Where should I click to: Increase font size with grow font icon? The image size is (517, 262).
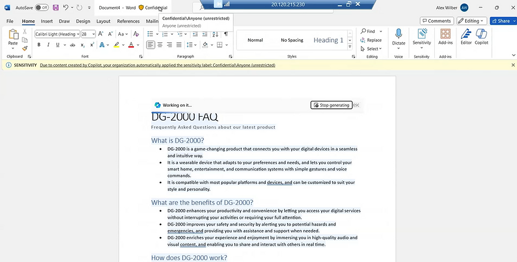click(101, 34)
